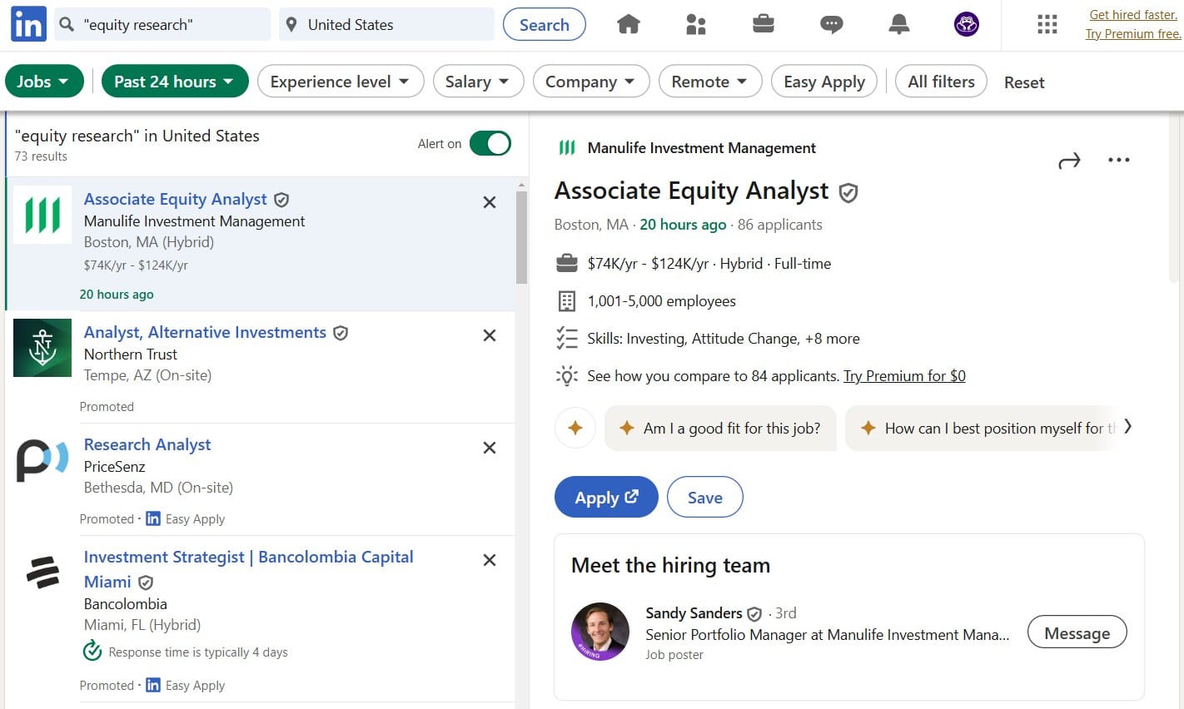
Task: Ask 'Am I a good fit for this job?'
Action: pyautogui.click(x=721, y=429)
